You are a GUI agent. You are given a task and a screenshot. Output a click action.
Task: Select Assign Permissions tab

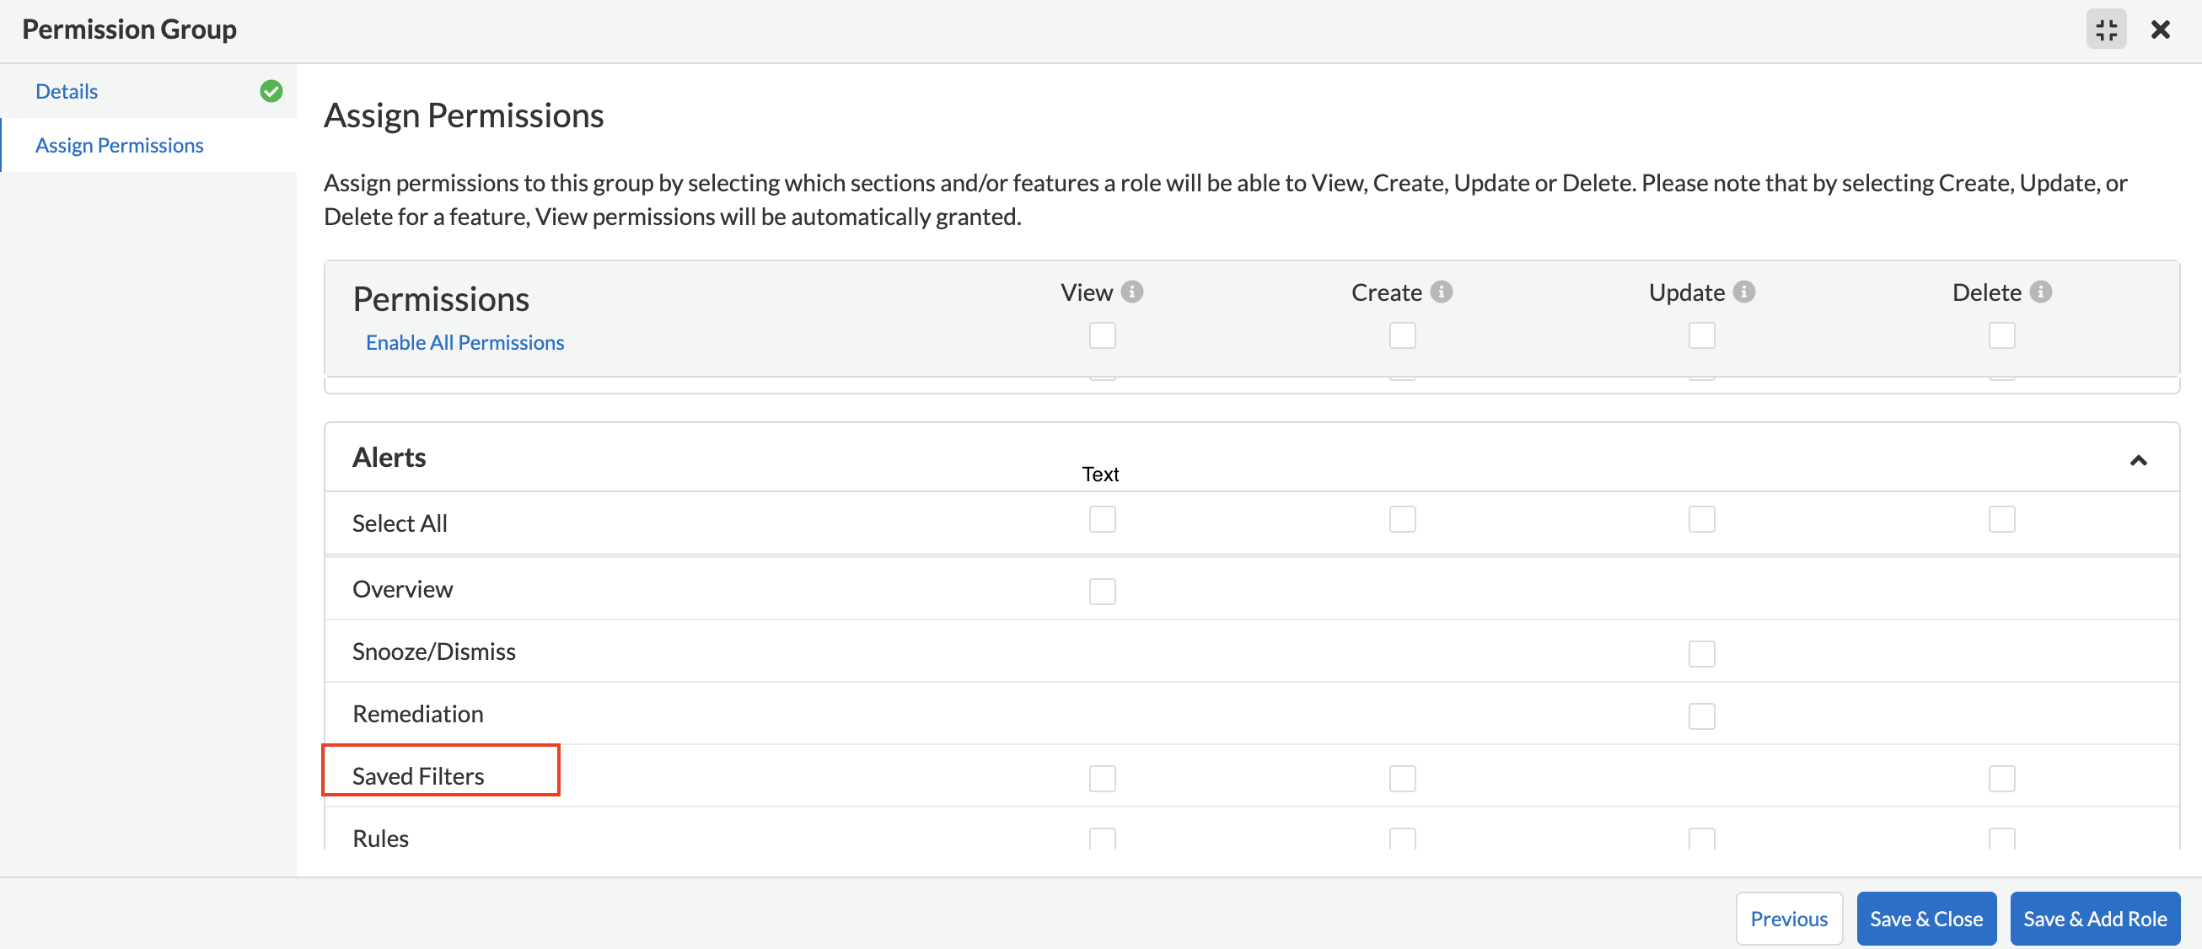point(120,143)
